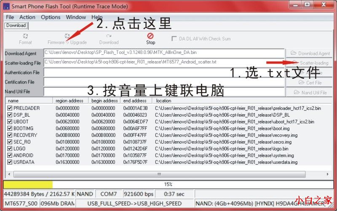Uncheck the UBOOT partition checkbox
Image resolution: width=337 pixels, height=211 pixels.
point(10,122)
